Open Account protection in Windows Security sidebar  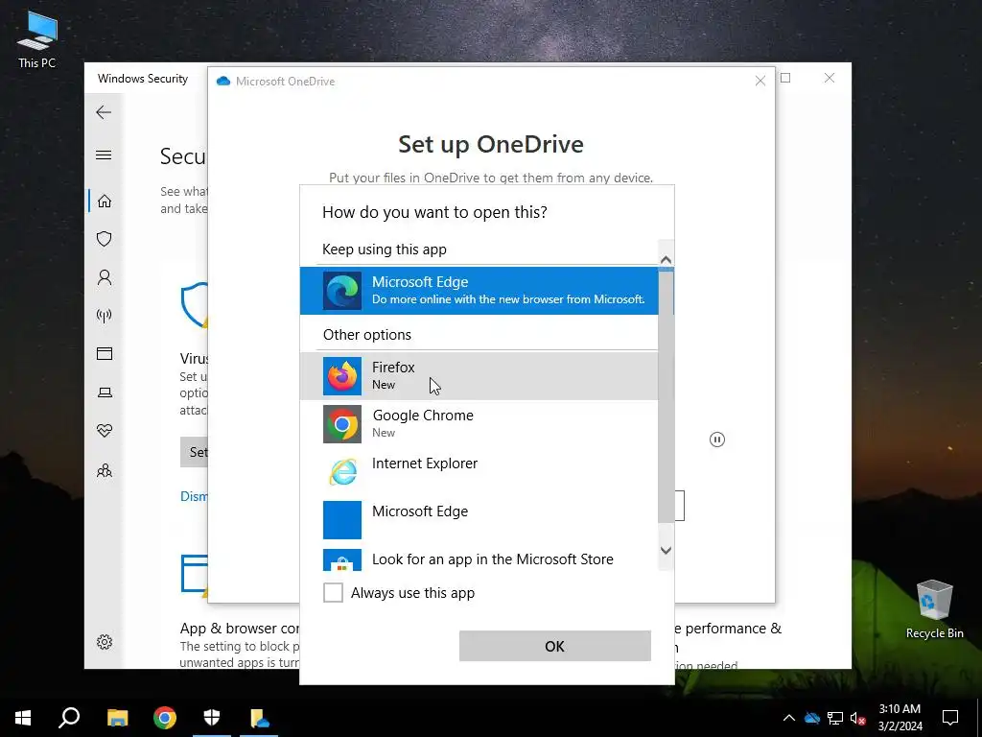click(x=105, y=277)
